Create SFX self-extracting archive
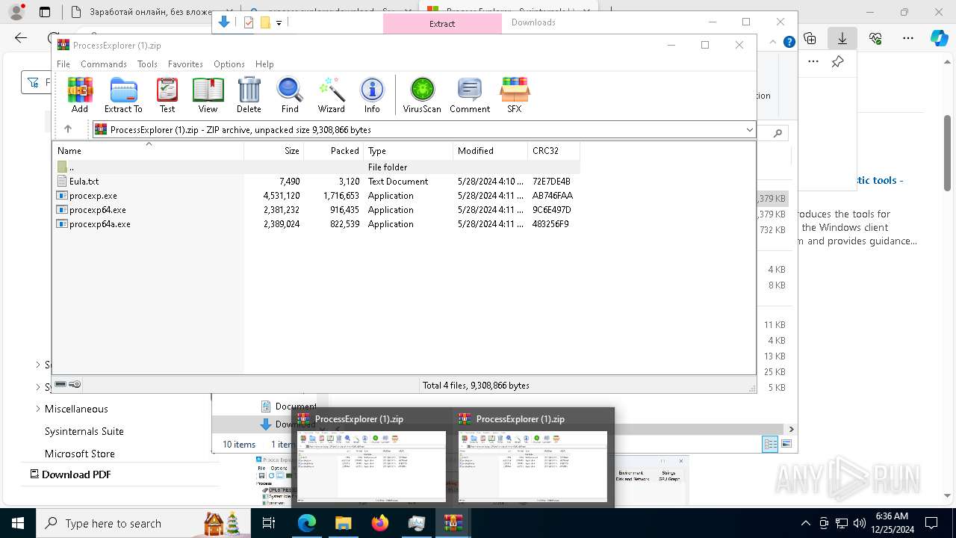Image resolution: width=956 pixels, height=538 pixels. (x=515, y=95)
